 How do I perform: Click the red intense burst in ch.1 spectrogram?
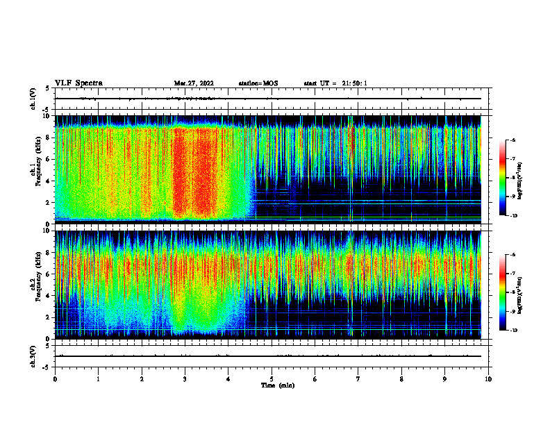pyautogui.click(x=194, y=172)
